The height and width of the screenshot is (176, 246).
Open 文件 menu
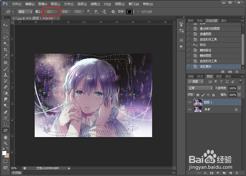(17, 4)
